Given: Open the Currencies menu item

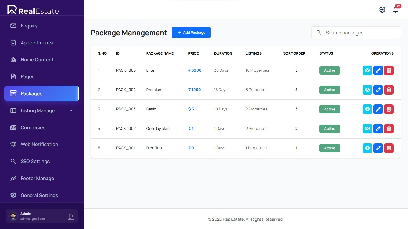Looking at the screenshot, I should [33, 127].
